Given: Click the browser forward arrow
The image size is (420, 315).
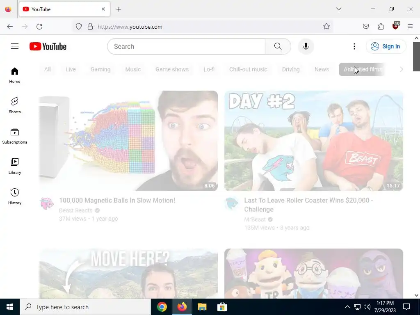Looking at the screenshot, I should coord(25,27).
